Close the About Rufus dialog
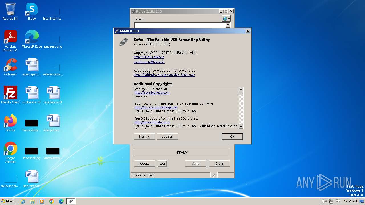This screenshot has width=365, height=205. click(248, 31)
